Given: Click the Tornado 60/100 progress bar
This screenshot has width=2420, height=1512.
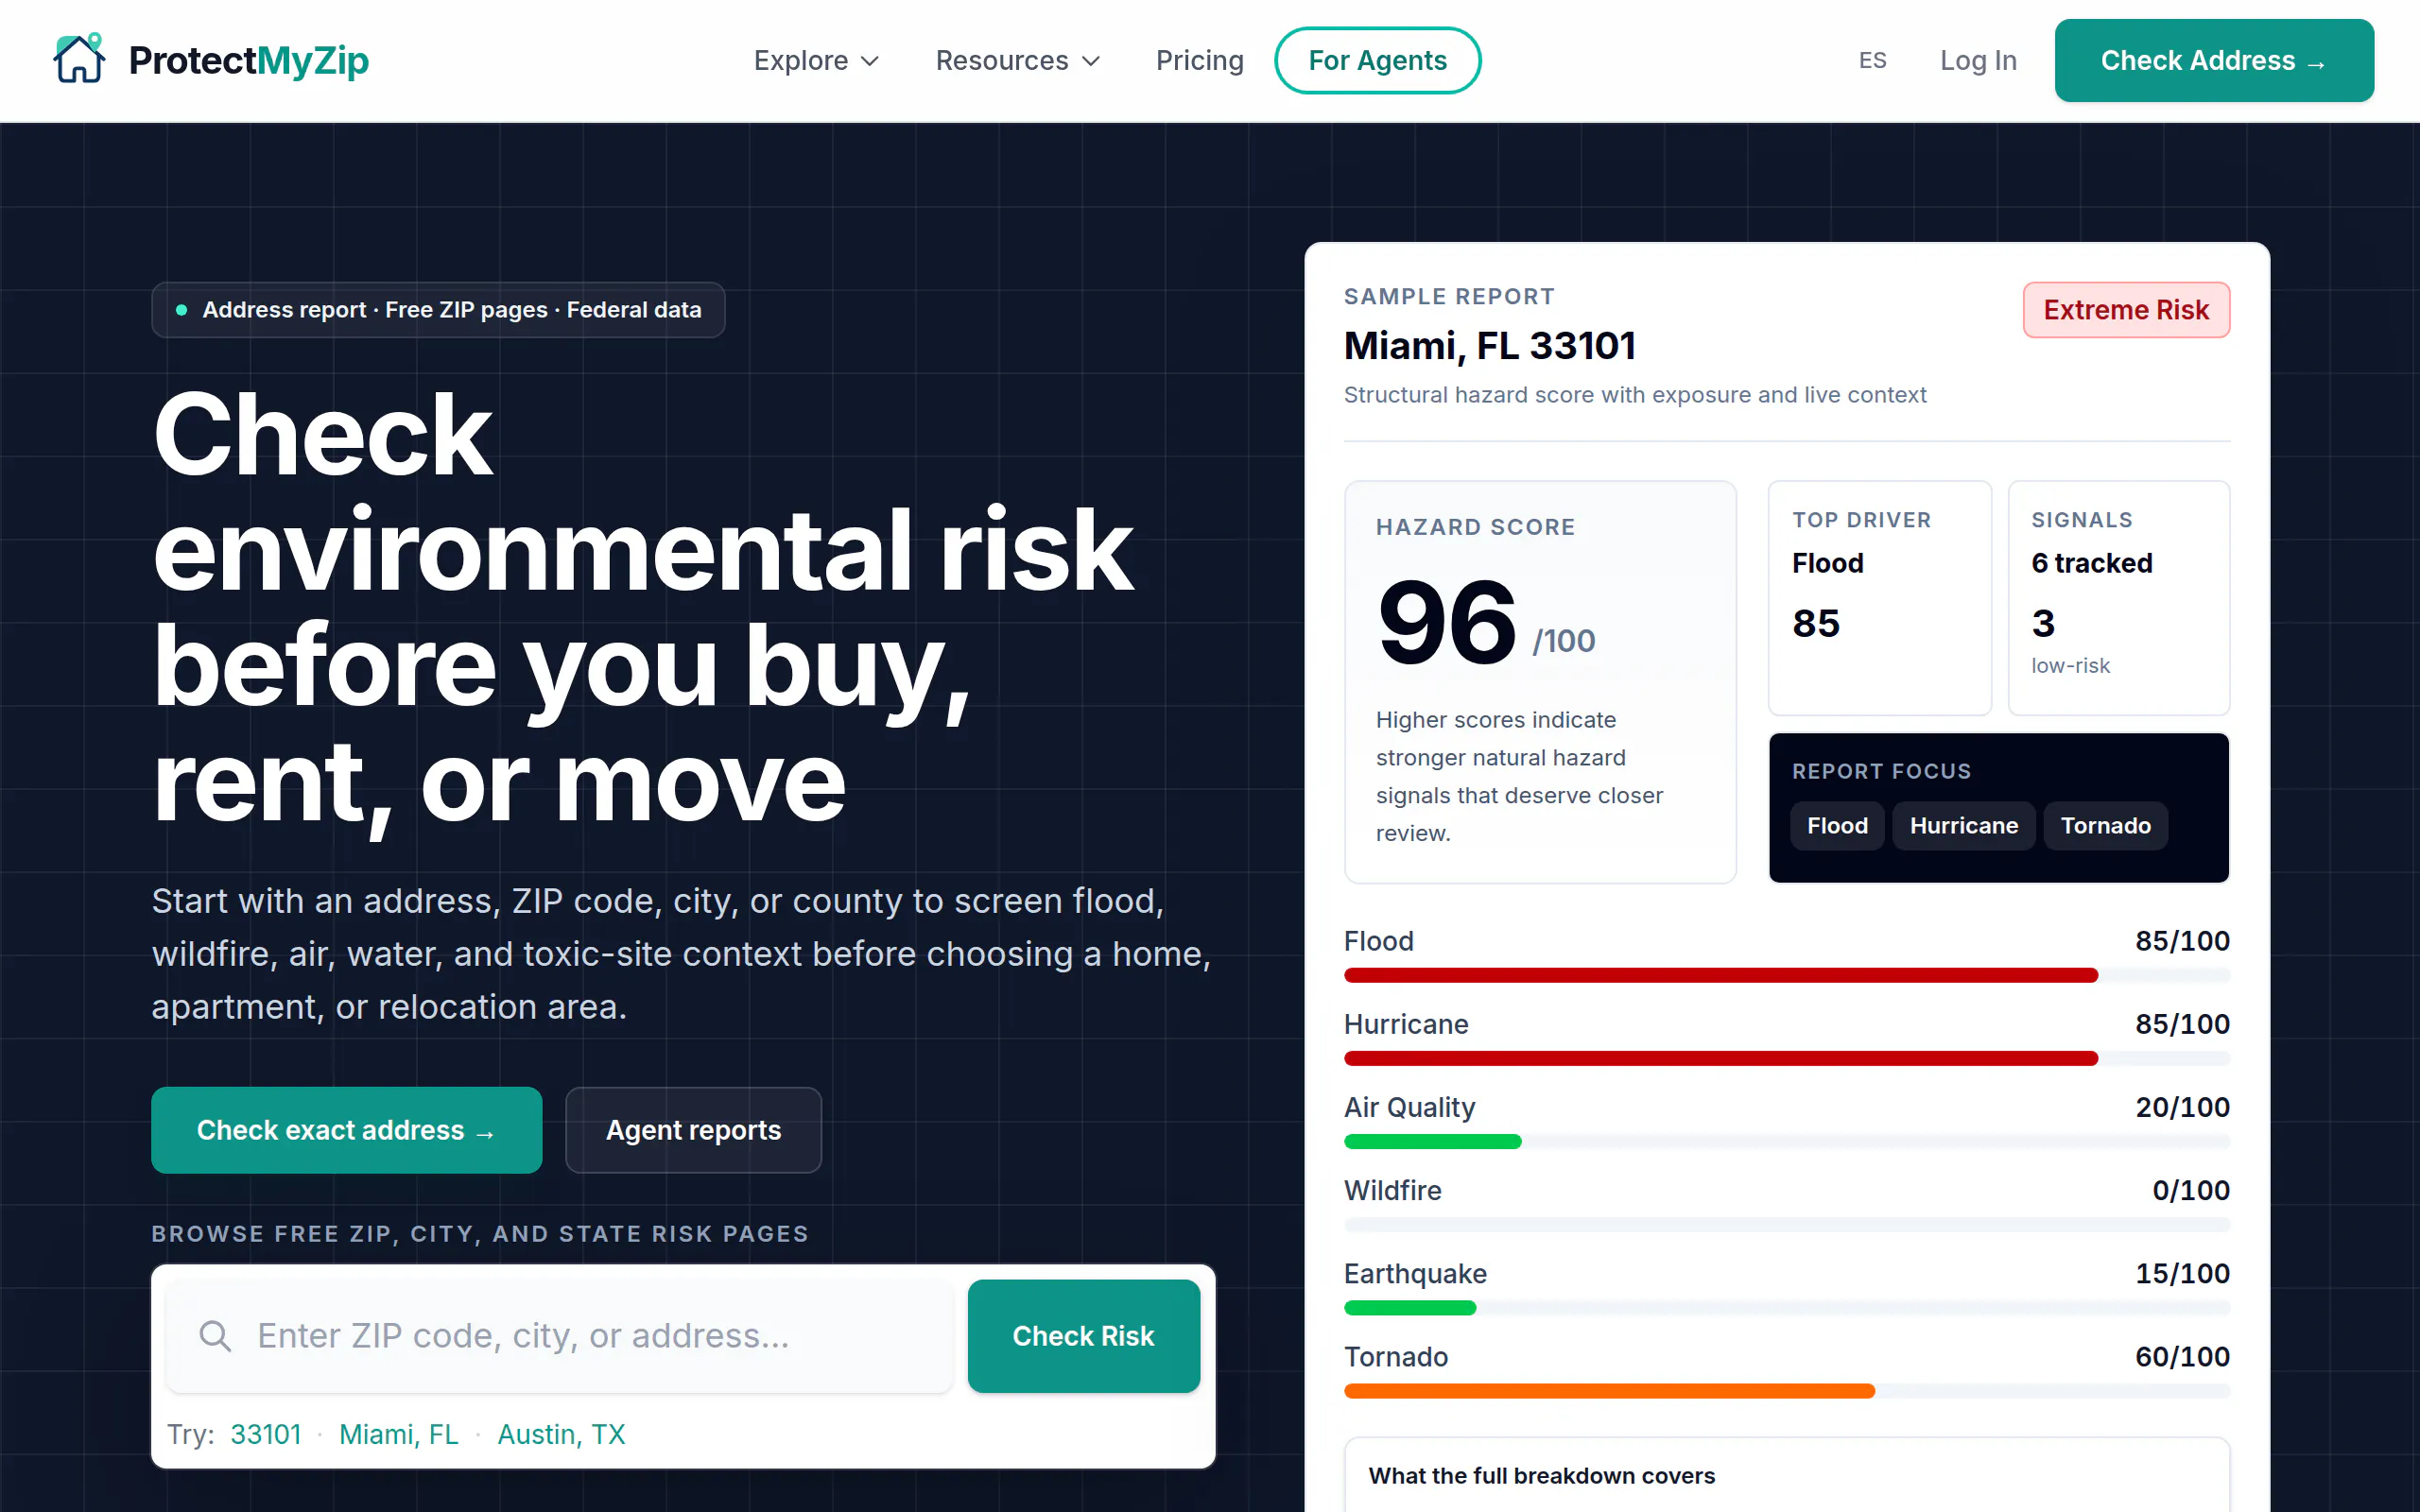Looking at the screenshot, I should (1786, 1391).
